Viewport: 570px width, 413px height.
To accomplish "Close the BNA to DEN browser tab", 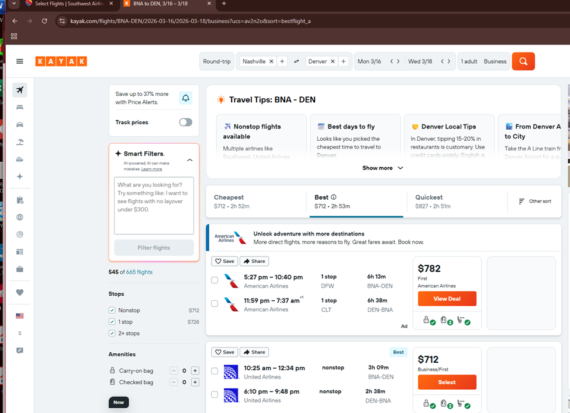I will pos(209,4).
